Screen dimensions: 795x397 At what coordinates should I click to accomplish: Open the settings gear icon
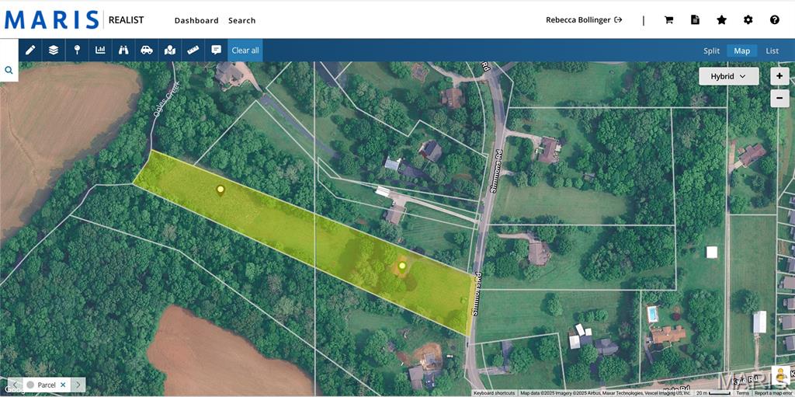[748, 19]
